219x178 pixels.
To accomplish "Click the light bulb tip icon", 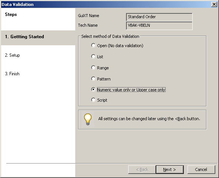I will click(x=88, y=119).
